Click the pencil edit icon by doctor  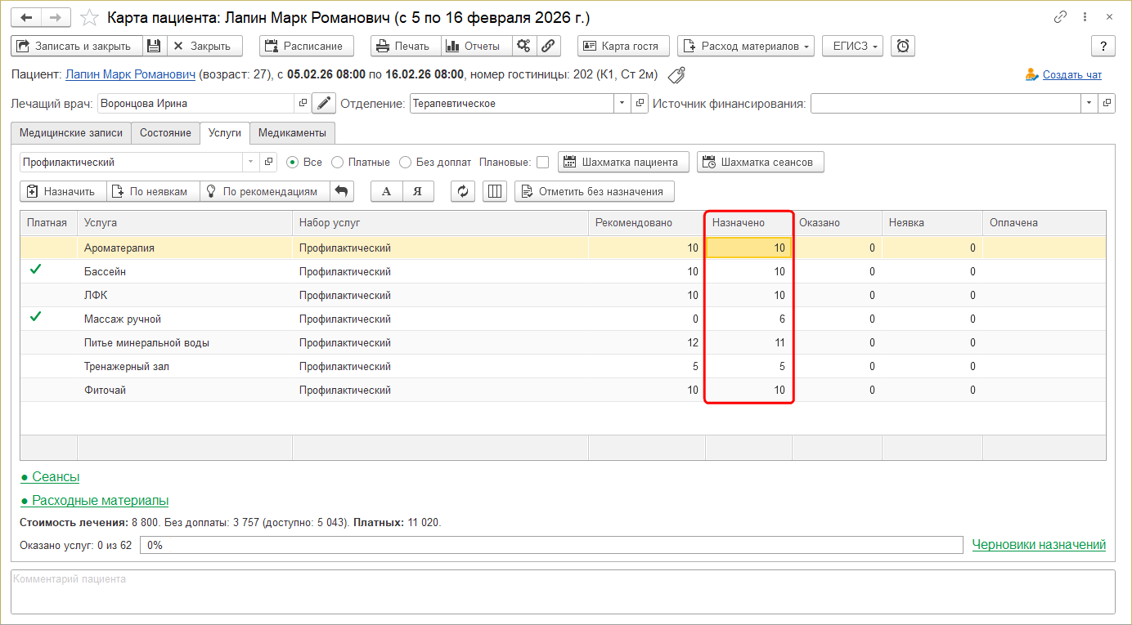pyautogui.click(x=324, y=103)
